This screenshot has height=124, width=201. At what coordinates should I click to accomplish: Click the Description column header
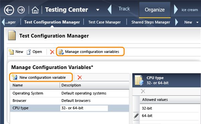coord(94,85)
